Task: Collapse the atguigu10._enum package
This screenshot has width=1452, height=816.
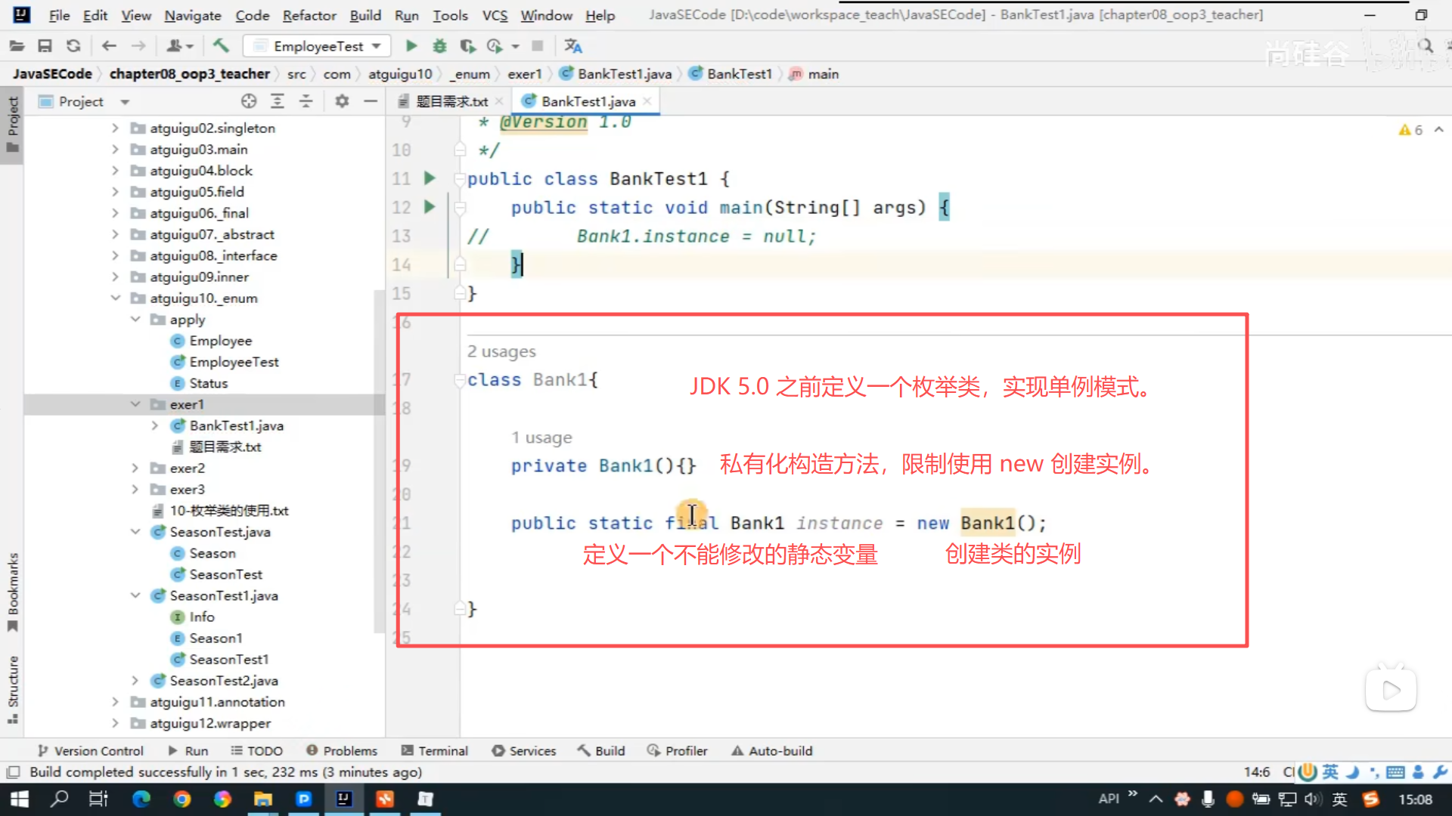Action: tap(115, 298)
